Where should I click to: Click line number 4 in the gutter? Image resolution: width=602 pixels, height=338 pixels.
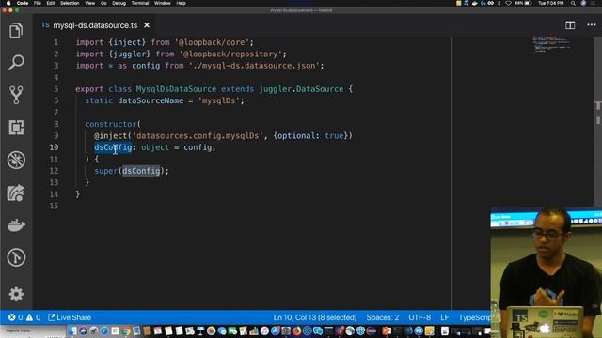56,77
